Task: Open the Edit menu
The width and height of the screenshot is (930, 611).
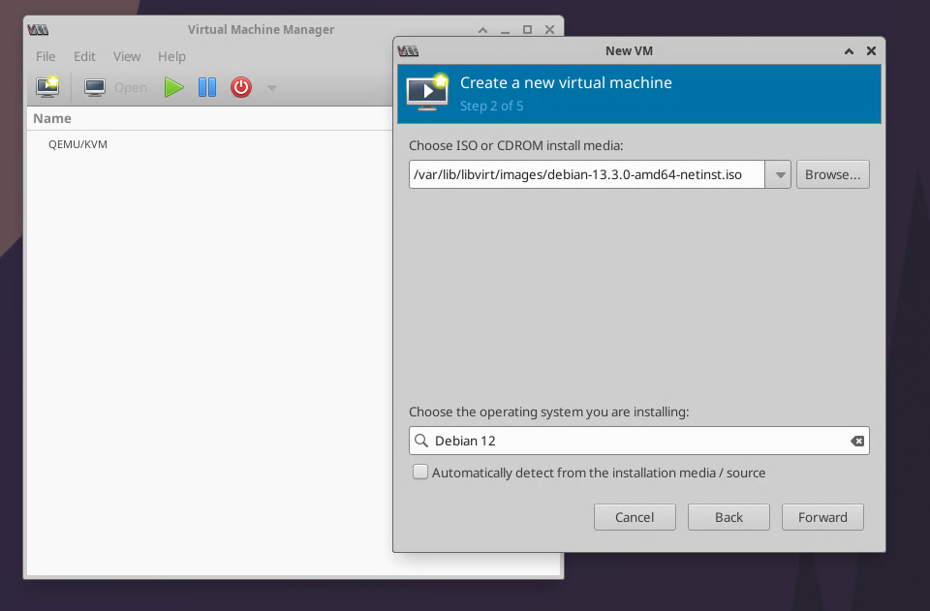Action: [84, 57]
